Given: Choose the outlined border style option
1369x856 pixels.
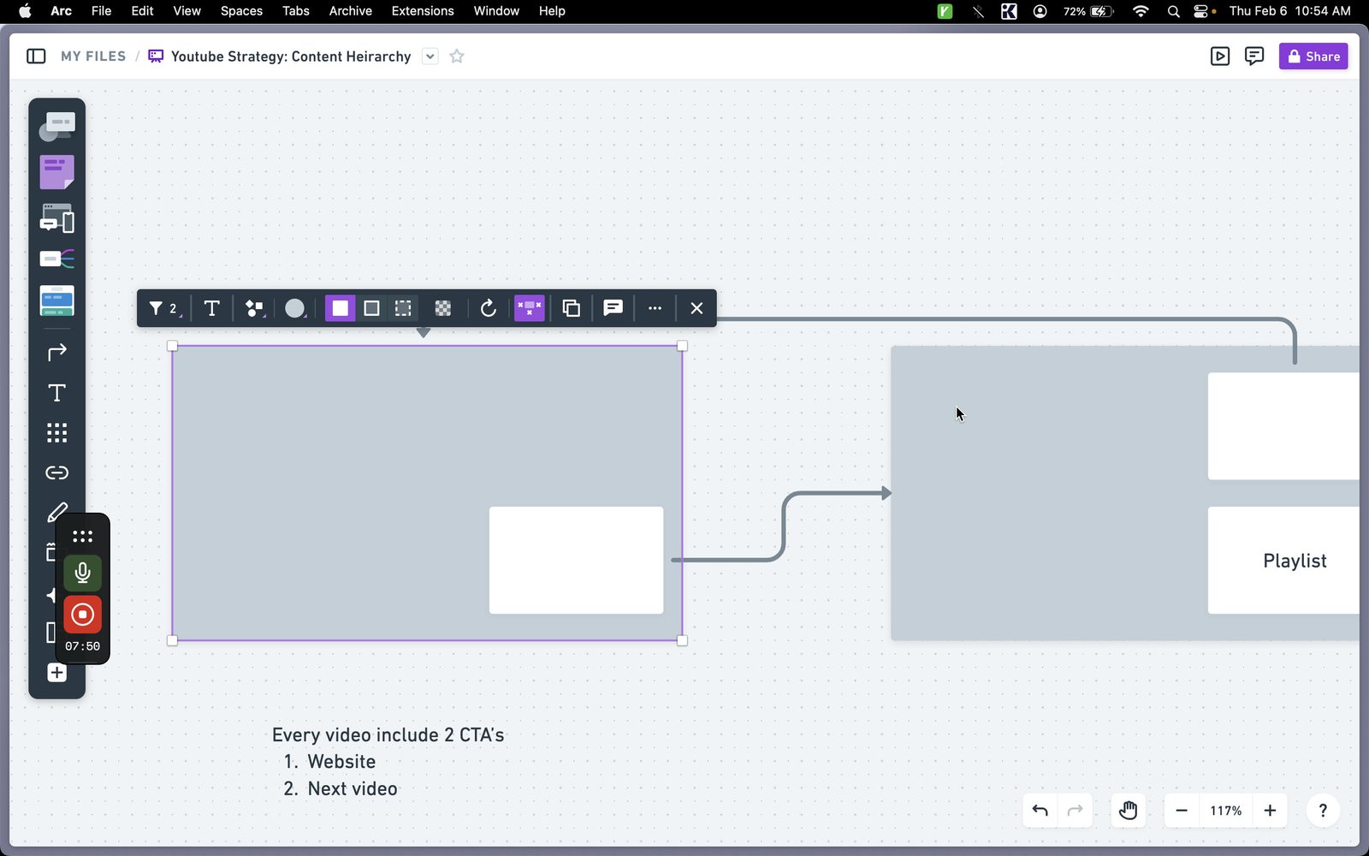Looking at the screenshot, I should tap(371, 308).
